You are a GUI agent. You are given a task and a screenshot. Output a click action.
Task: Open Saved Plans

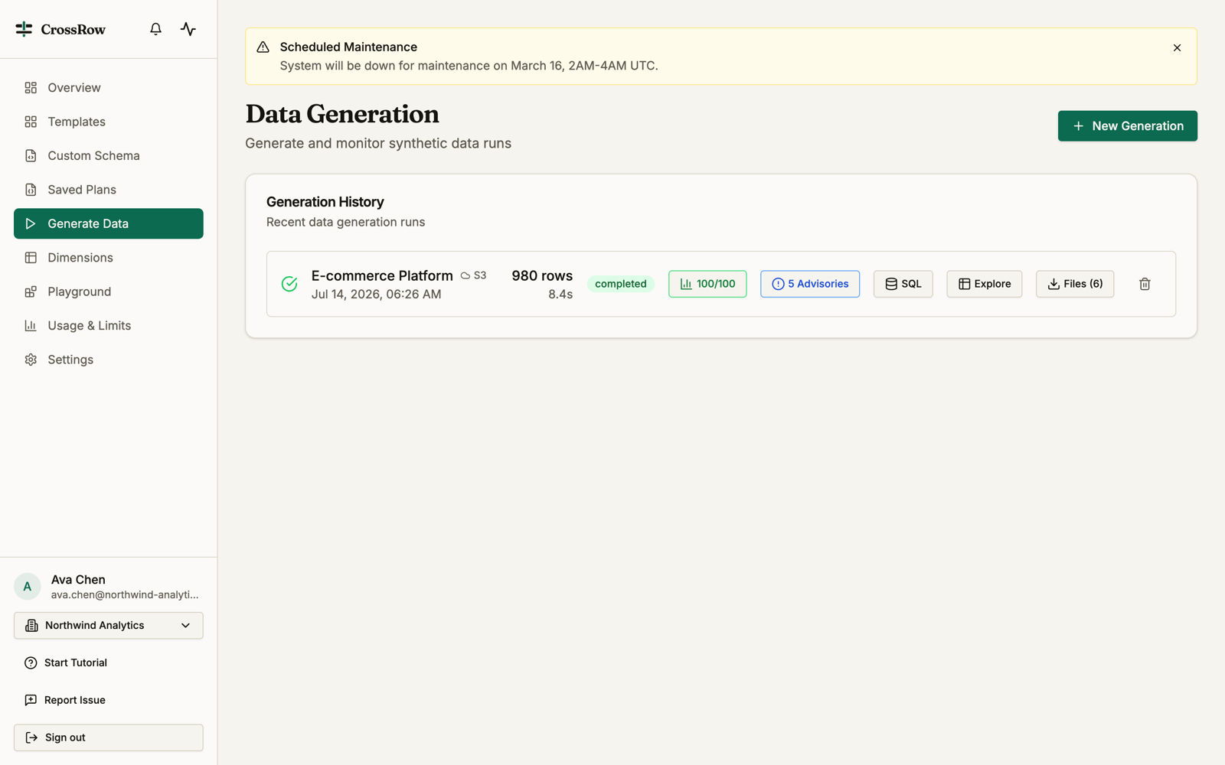(109, 190)
